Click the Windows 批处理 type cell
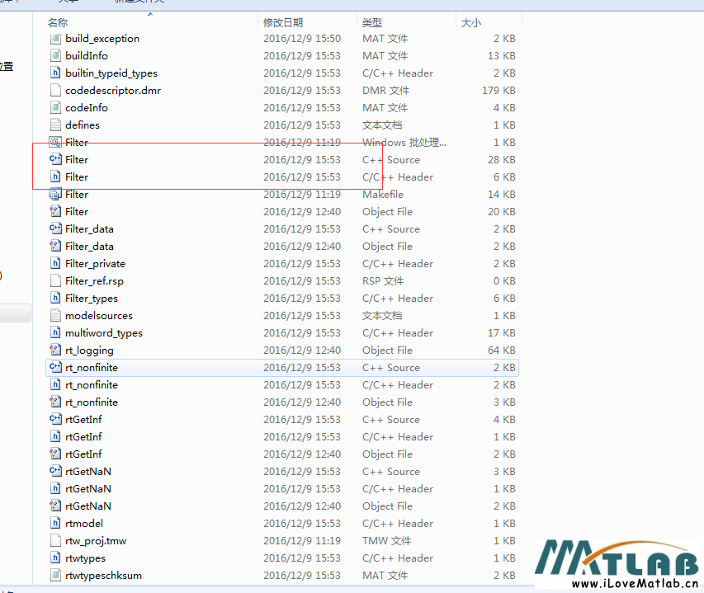This screenshot has height=593, width=704. point(404,143)
